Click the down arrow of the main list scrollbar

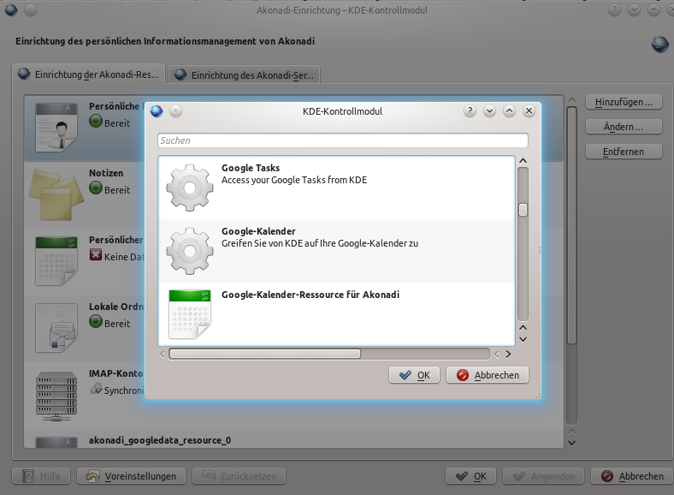[x=571, y=443]
